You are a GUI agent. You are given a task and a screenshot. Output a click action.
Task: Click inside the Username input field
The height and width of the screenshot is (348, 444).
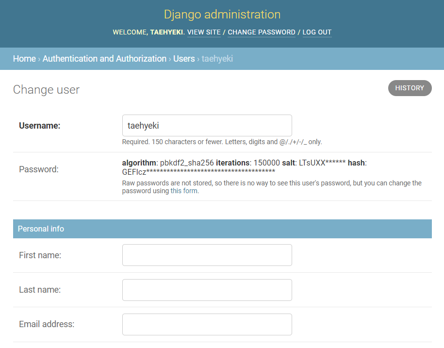click(x=206, y=125)
